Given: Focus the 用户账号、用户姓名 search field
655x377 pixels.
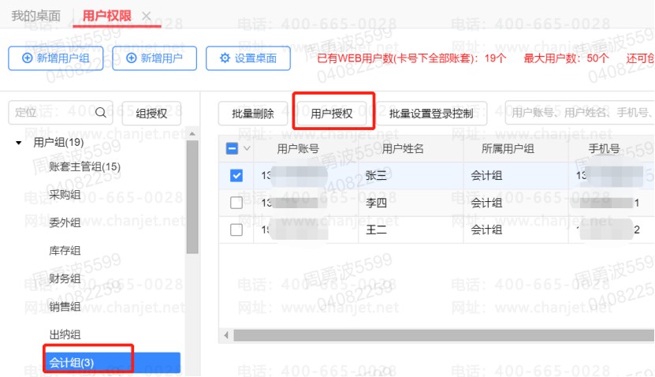Looking at the screenshot, I should 580,113.
